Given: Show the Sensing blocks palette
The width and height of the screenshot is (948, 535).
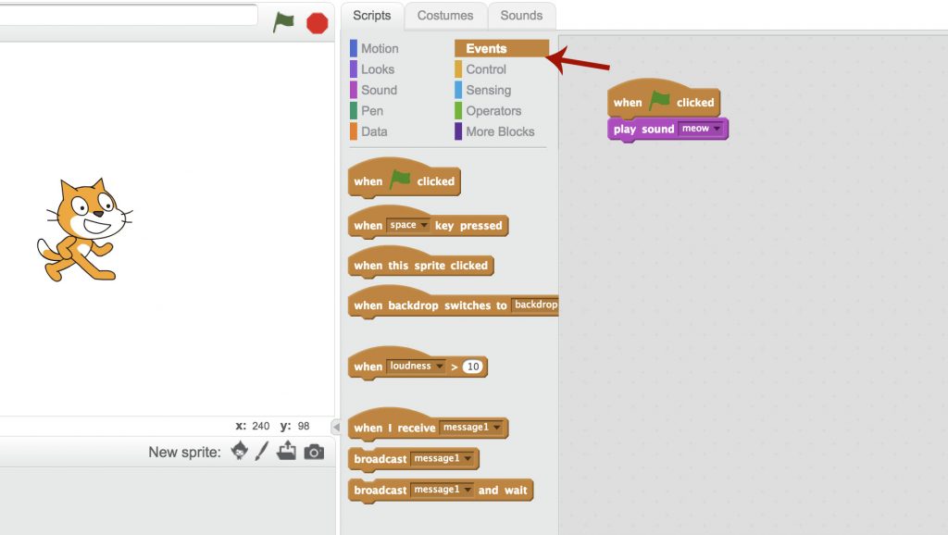Looking at the screenshot, I should (488, 90).
